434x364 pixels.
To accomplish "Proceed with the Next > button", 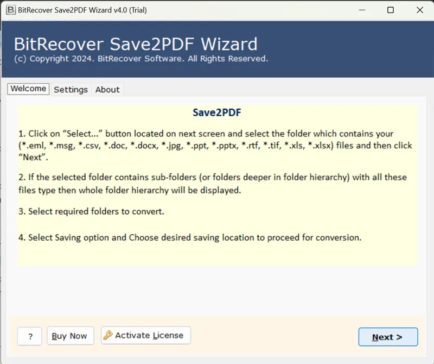I will (388, 337).
